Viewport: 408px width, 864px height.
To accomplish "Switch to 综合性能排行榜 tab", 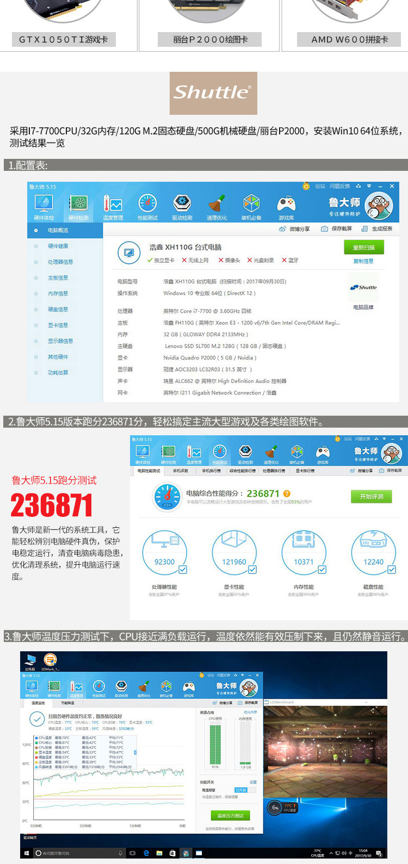I will click(x=243, y=471).
